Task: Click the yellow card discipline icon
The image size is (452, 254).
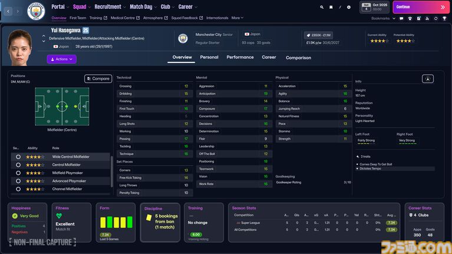Action: 149,218
